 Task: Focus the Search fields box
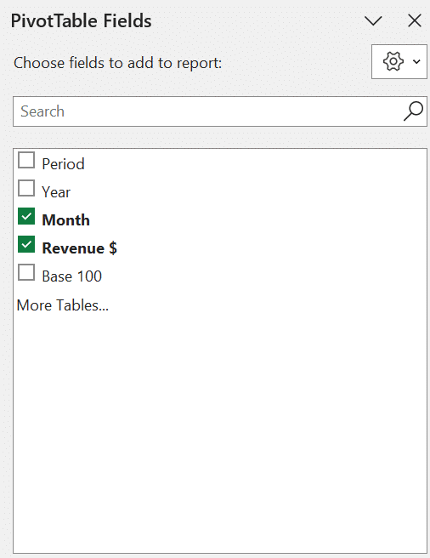pos(220,111)
